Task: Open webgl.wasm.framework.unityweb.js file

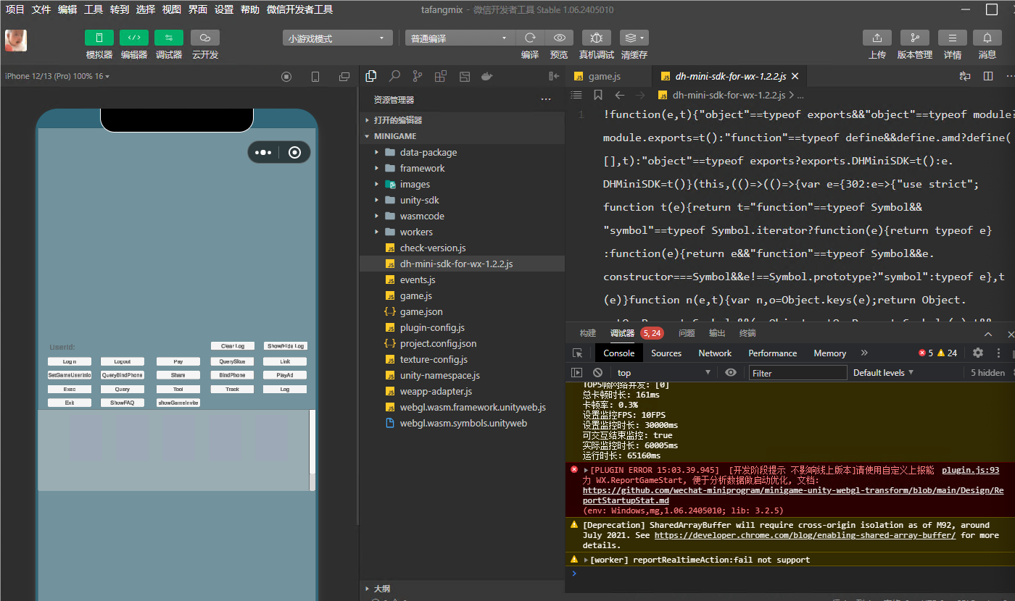Action: 462,407
